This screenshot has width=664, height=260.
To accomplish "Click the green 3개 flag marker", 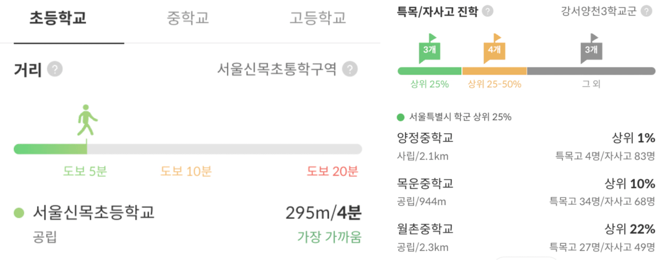I will click(x=429, y=49).
